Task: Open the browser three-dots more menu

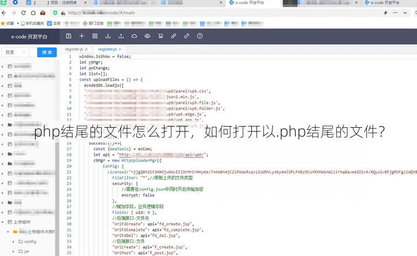Action: tap(395, 13)
